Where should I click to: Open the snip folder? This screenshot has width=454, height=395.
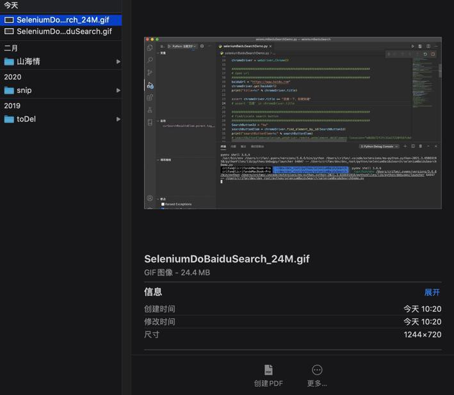[61, 90]
